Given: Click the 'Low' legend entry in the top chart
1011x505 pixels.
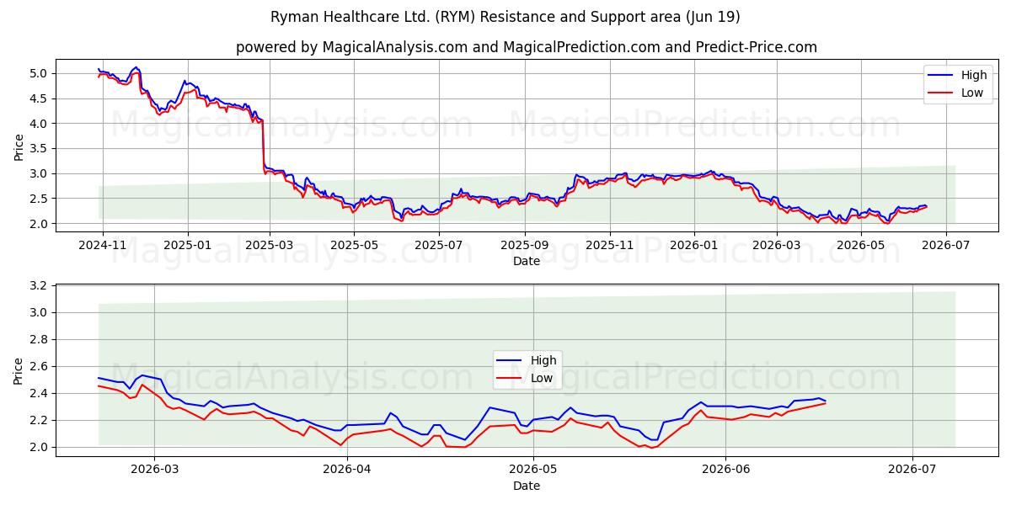Looking at the screenshot, I should 955,93.
